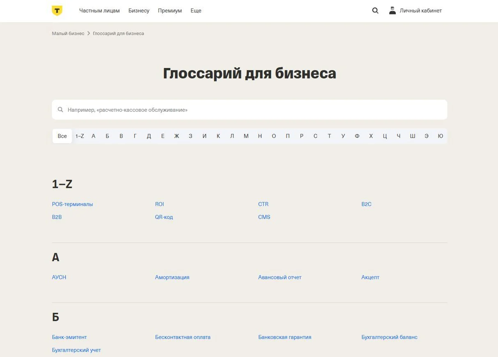
Task: Open the B2C term
Action: point(366,204)
